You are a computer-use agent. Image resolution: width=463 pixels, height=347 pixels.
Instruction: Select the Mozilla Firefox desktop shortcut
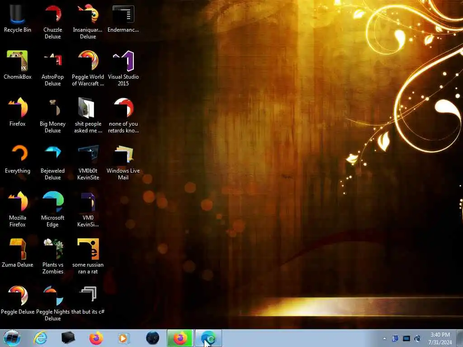(x=18, y=210)
